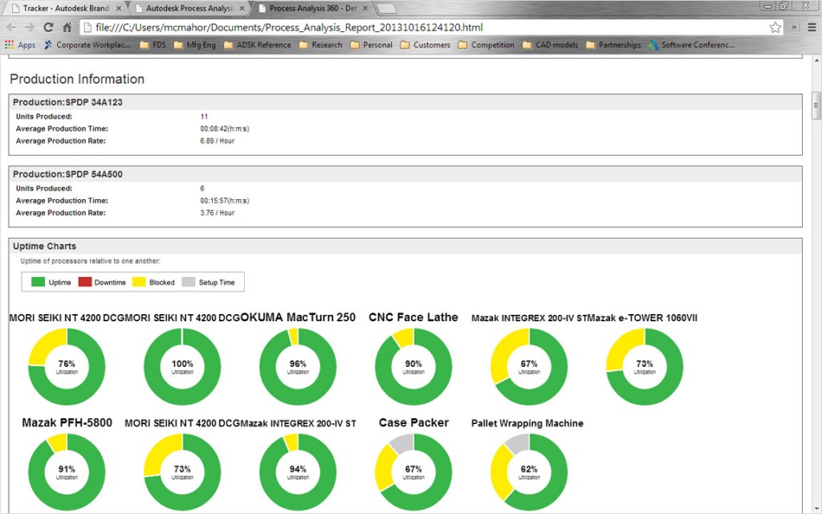This screenshot has height=514, width=822.
Task: Click the 76% utilization donut chart
Action: tap(67, 366)
